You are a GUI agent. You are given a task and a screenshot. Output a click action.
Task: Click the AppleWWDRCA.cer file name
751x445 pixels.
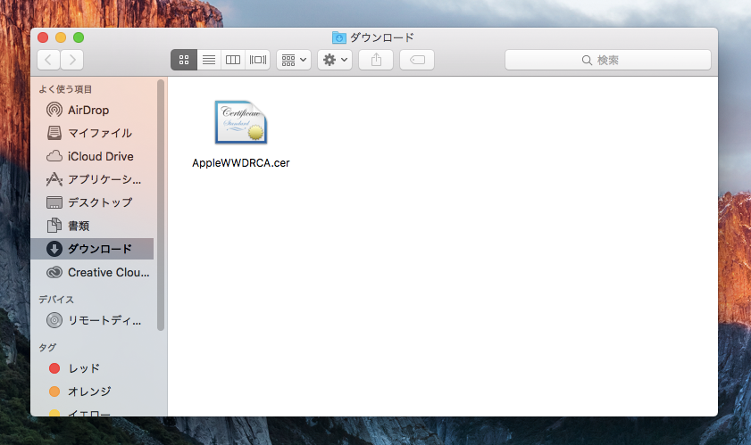(x=241, y=163)
